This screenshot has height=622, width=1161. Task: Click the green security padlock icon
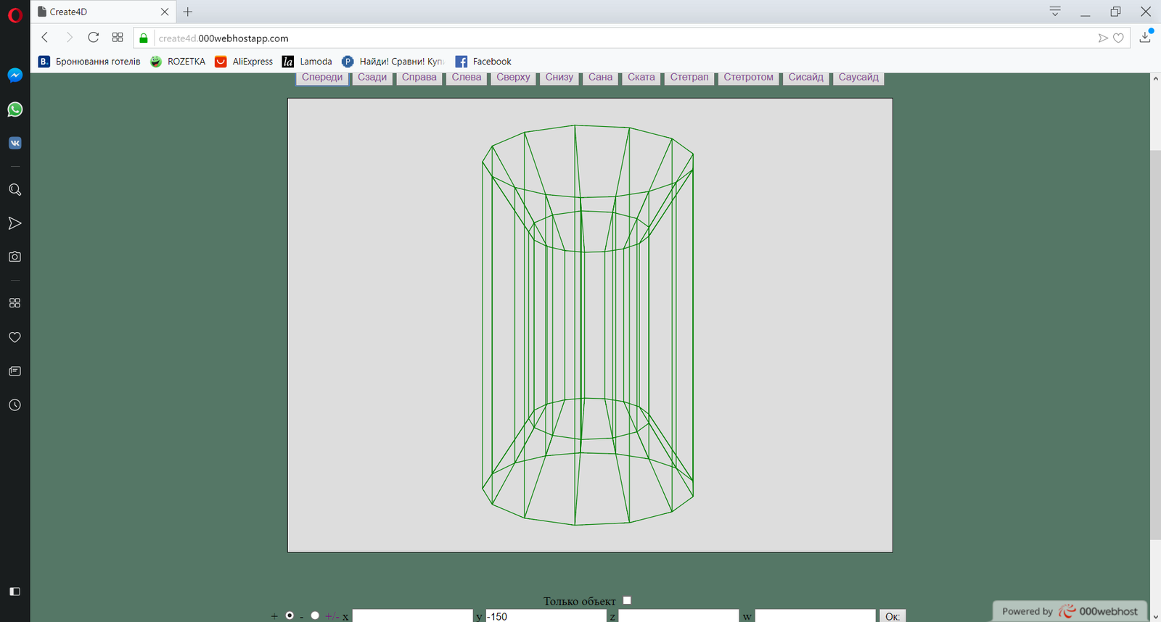click(x=144, y=38)
